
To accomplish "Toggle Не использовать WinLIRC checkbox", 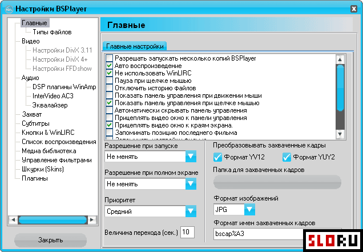I will tap(109, 73).
